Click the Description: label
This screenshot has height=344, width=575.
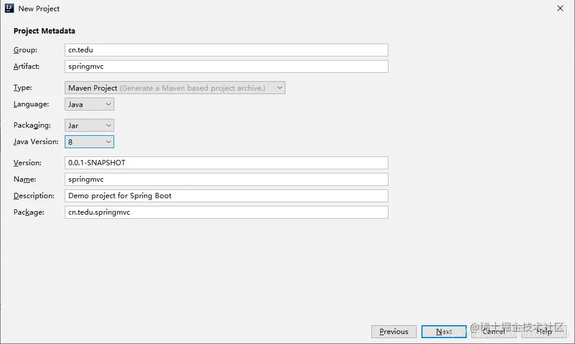[34, 196]
